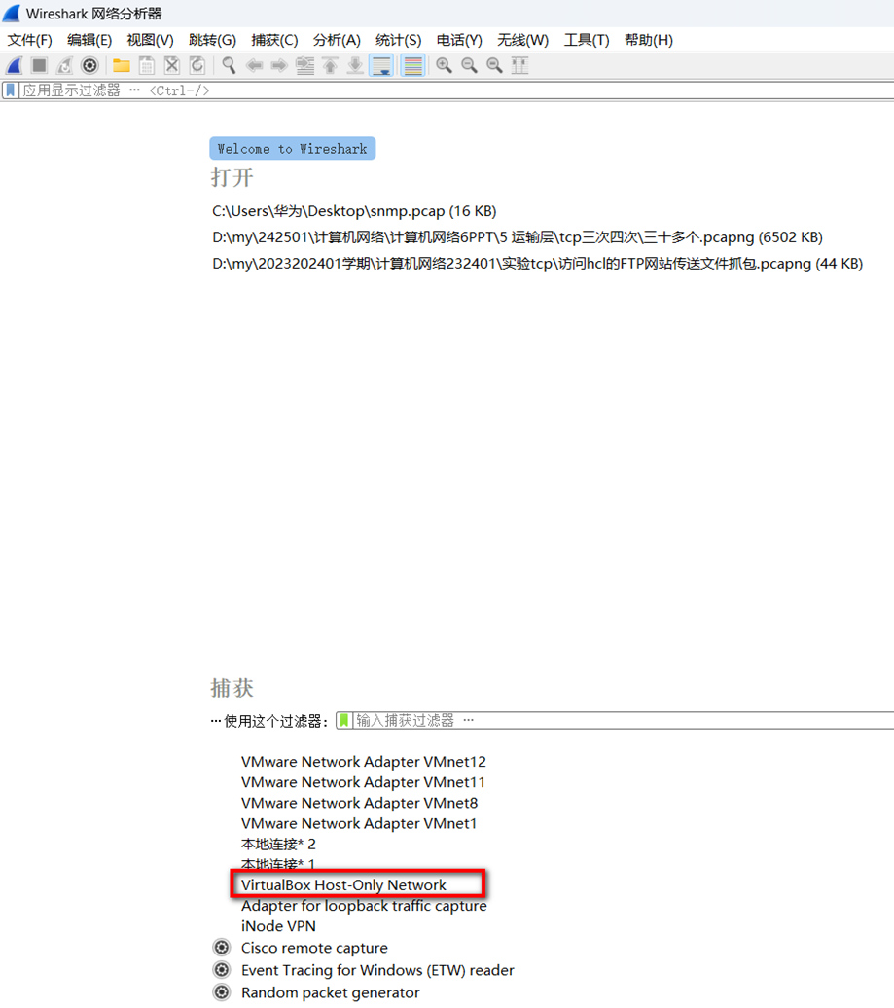Open the 视图(V) menu
This screenshot has height=1008, width=894.
[150, 40]
